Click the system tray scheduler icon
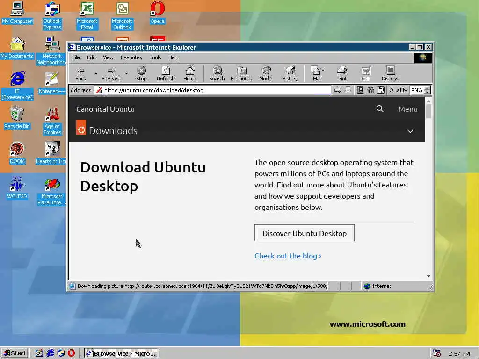Image resolution: width=479 pixels, height=359 pixels. tap(436, 353)
